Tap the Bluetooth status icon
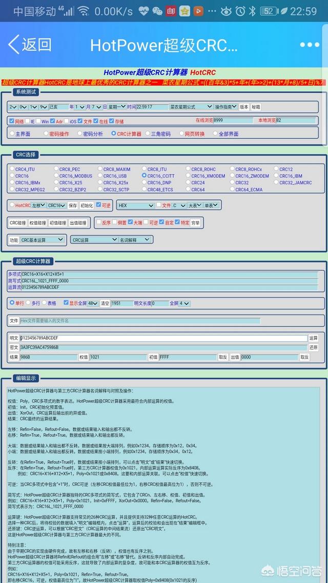 click(x=253, y=11)
